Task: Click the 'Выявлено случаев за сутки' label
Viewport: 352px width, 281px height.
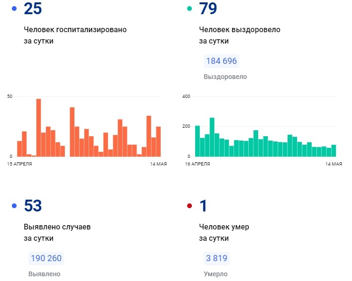Action: pos(57,232)
